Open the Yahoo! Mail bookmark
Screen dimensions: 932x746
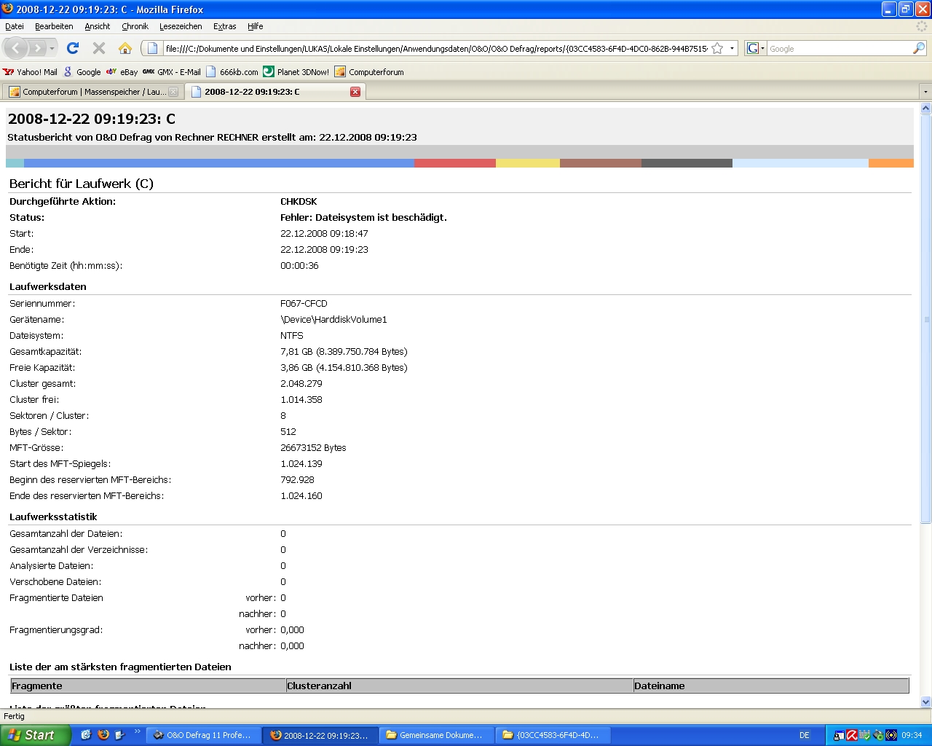coord(30,72)
